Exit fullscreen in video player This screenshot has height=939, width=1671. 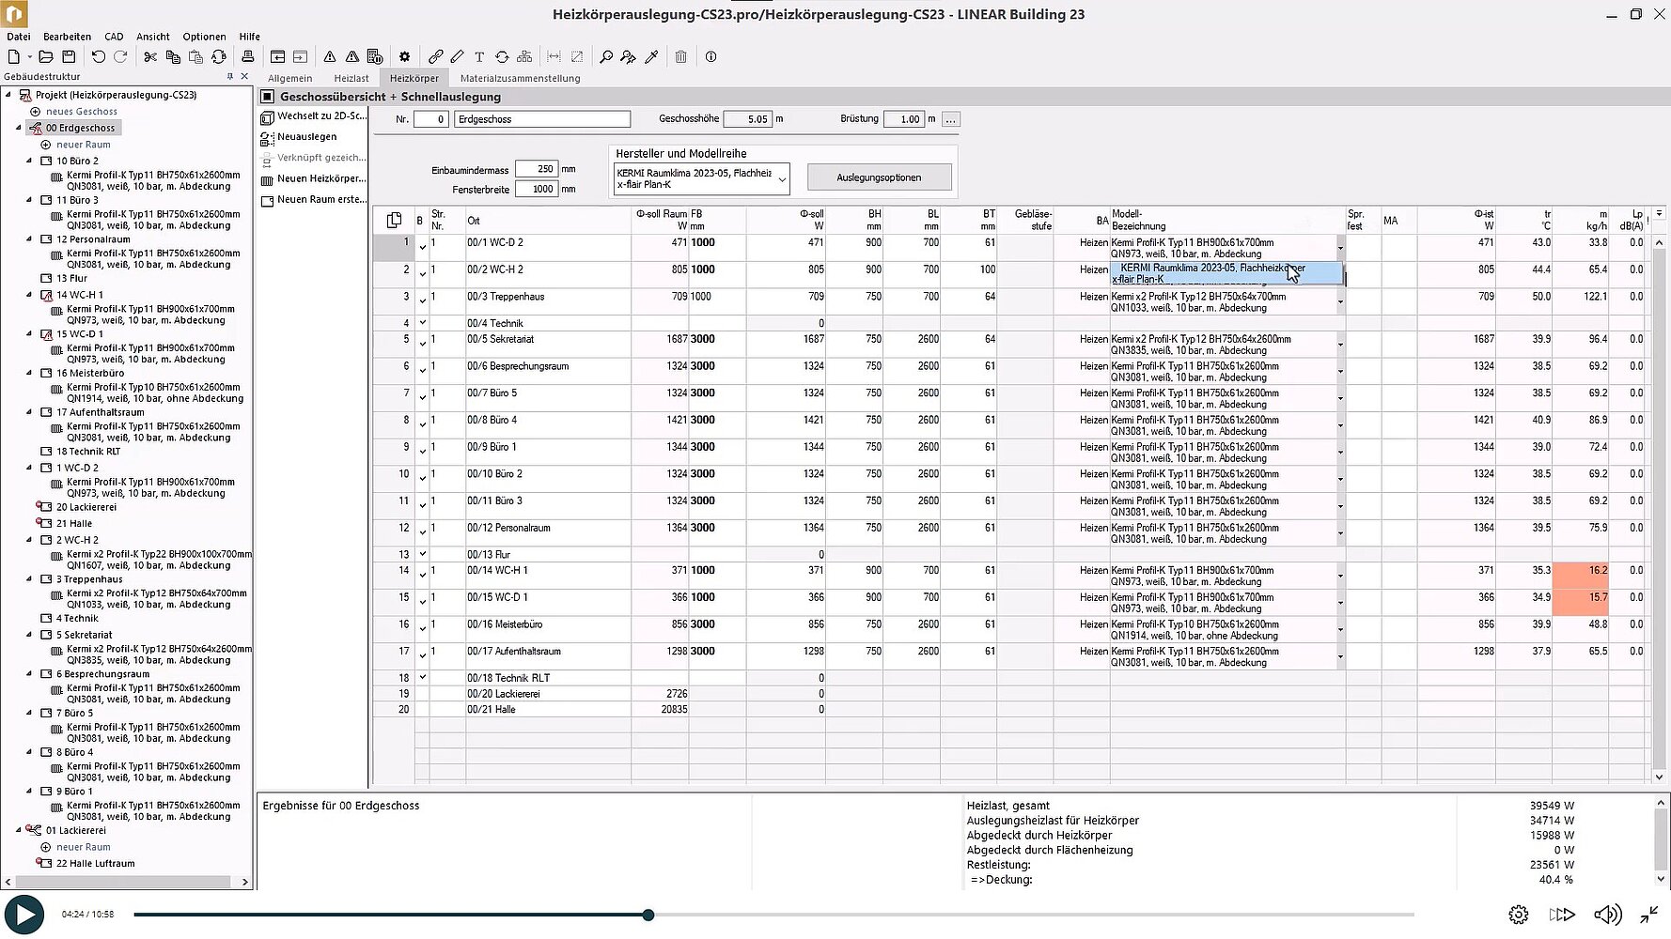click(x=1649, y=915)
